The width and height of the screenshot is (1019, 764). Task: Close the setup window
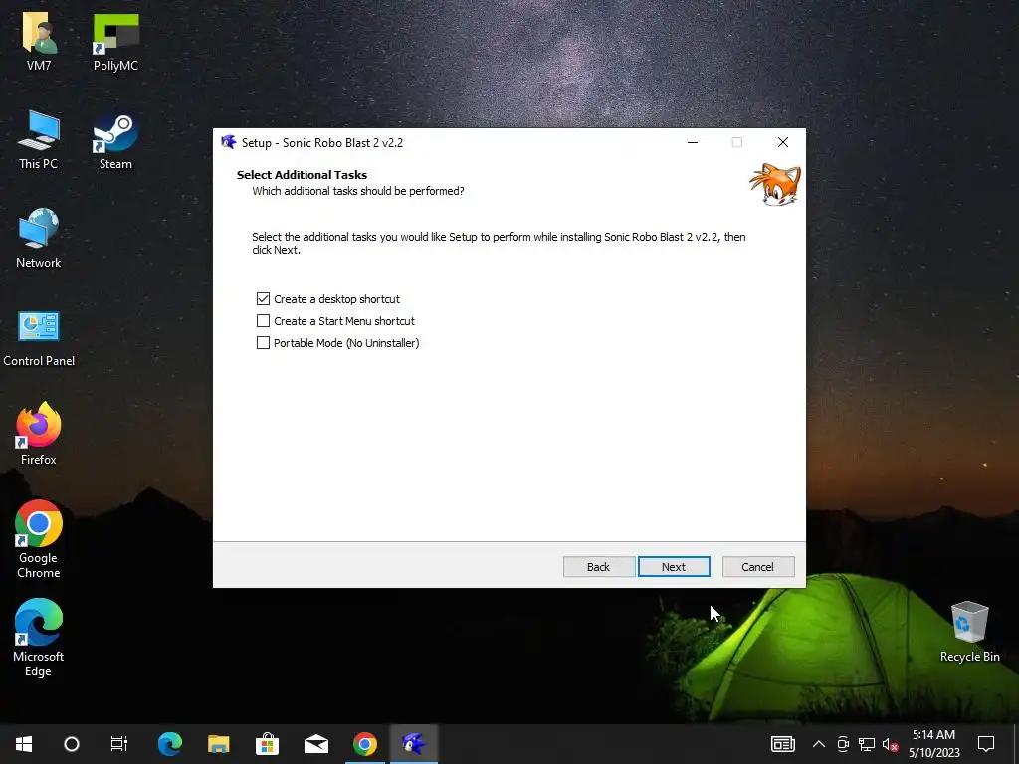(x=783, y=142)
